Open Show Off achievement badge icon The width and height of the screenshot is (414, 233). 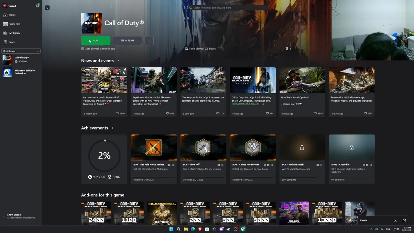203,148
